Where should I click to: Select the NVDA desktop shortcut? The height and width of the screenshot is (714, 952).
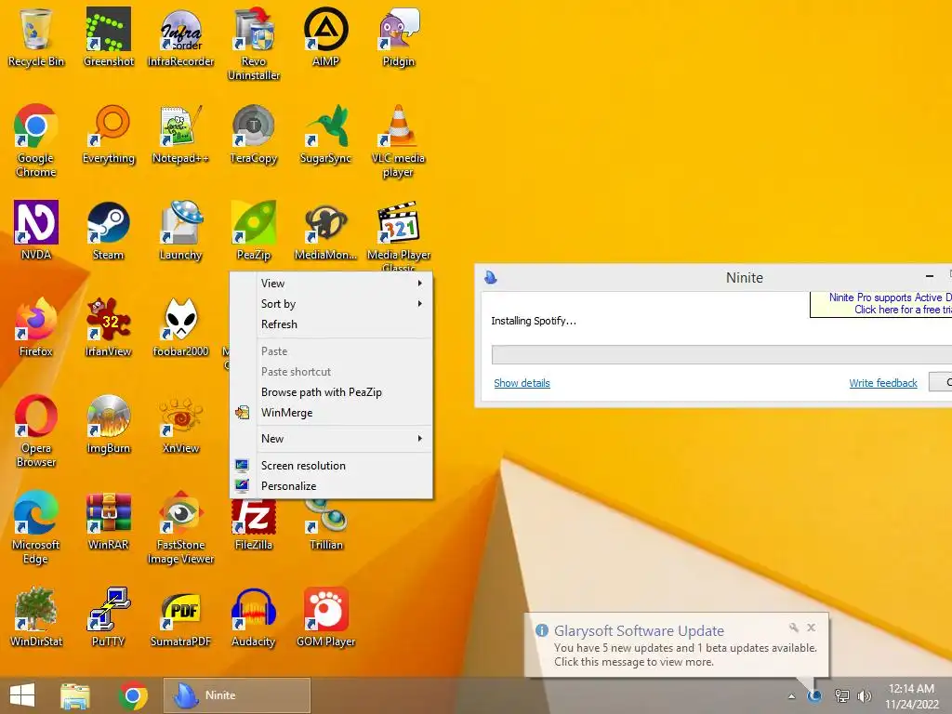point(36,231)
